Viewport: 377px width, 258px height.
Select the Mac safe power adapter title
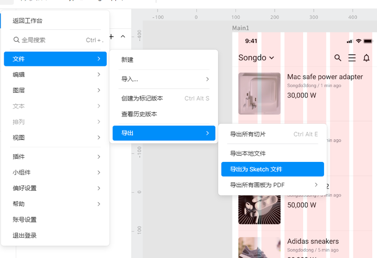(325, 77)
